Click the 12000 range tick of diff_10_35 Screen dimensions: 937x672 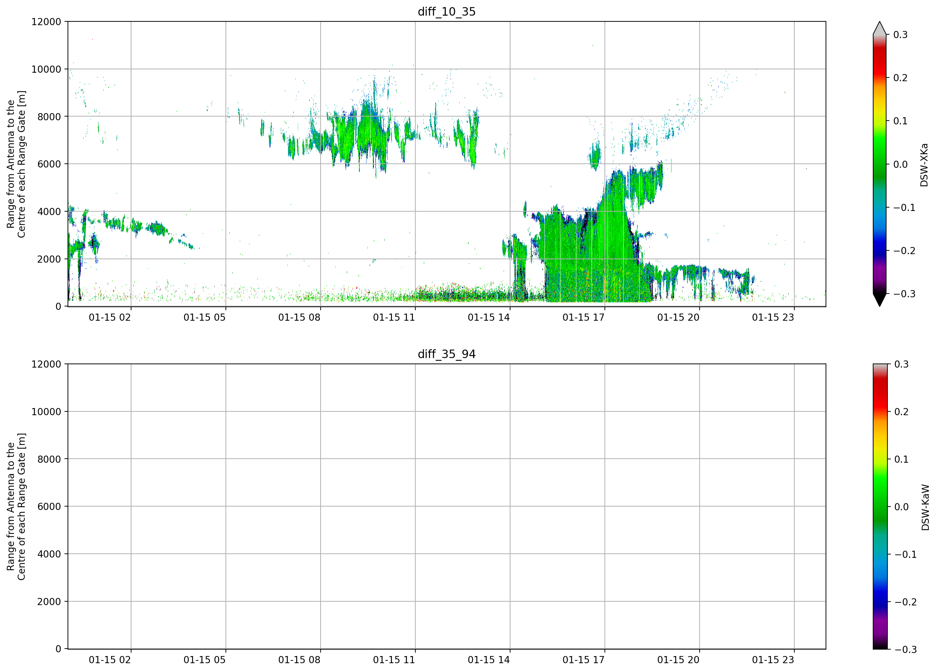(46, 22)
